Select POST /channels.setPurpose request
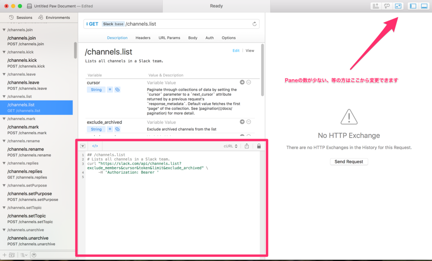 (x=36, y=196)
